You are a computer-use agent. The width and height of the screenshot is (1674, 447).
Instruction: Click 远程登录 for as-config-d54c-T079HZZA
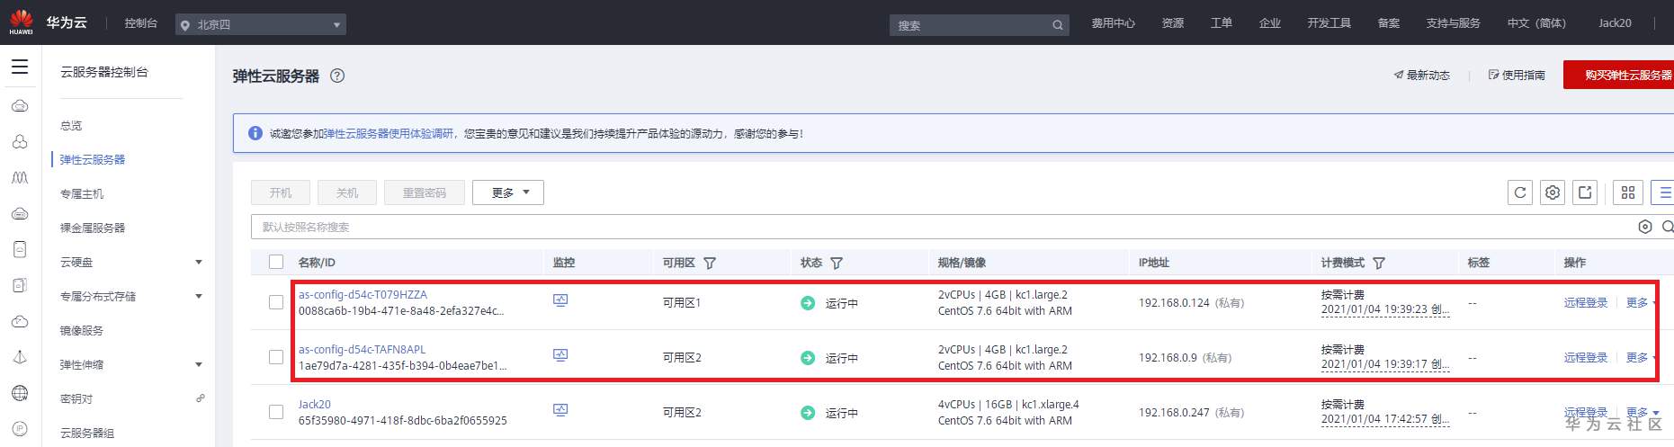[1586, 303]
